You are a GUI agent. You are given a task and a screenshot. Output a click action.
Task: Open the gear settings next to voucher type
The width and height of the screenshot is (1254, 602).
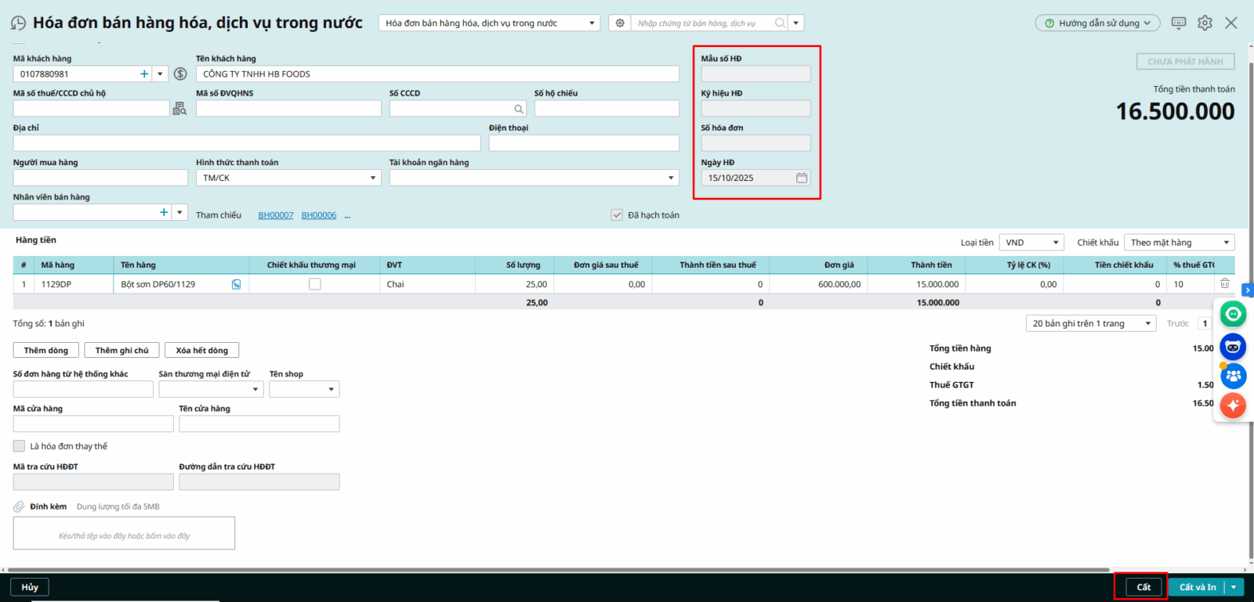click(x=620, y=23)
